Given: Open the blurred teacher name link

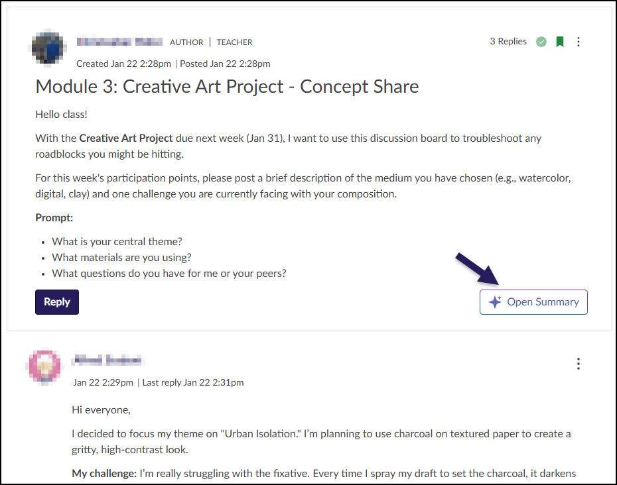Looking at the screenshot, I should click(119, 41).
